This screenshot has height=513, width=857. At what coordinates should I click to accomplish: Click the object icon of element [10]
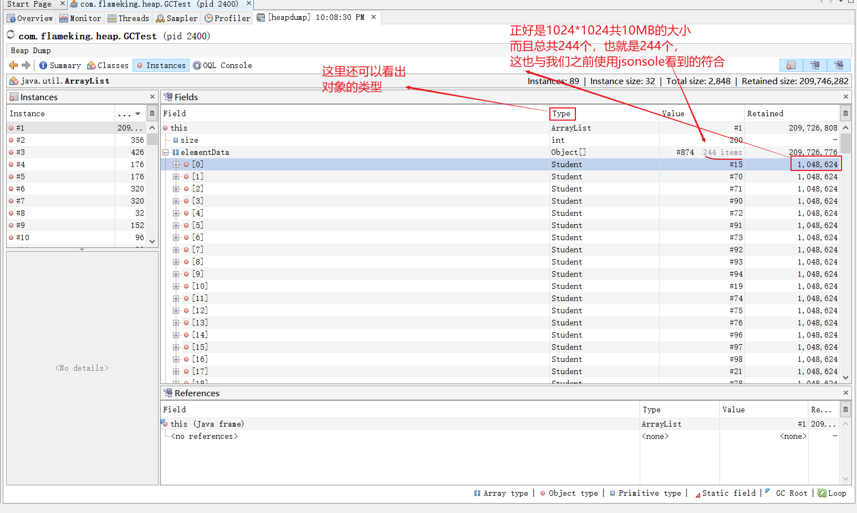[186, 286]
